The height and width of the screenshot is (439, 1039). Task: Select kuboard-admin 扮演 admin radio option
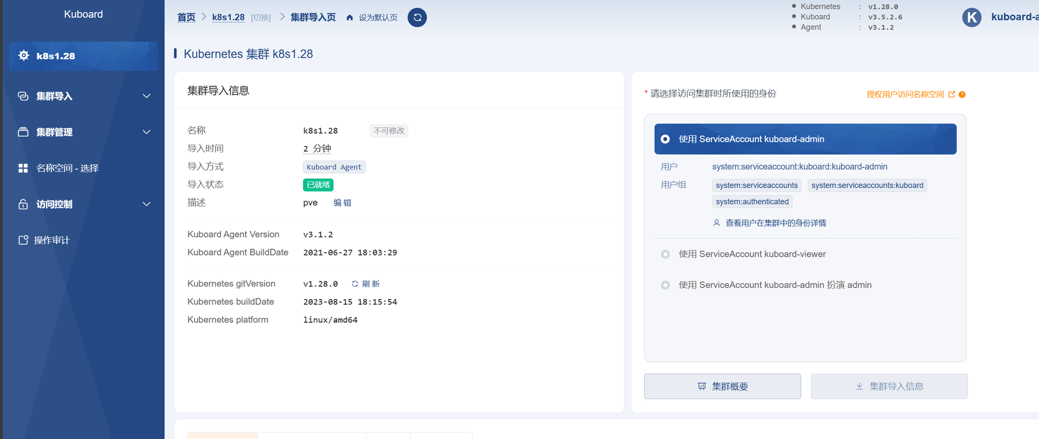point(665,285)
